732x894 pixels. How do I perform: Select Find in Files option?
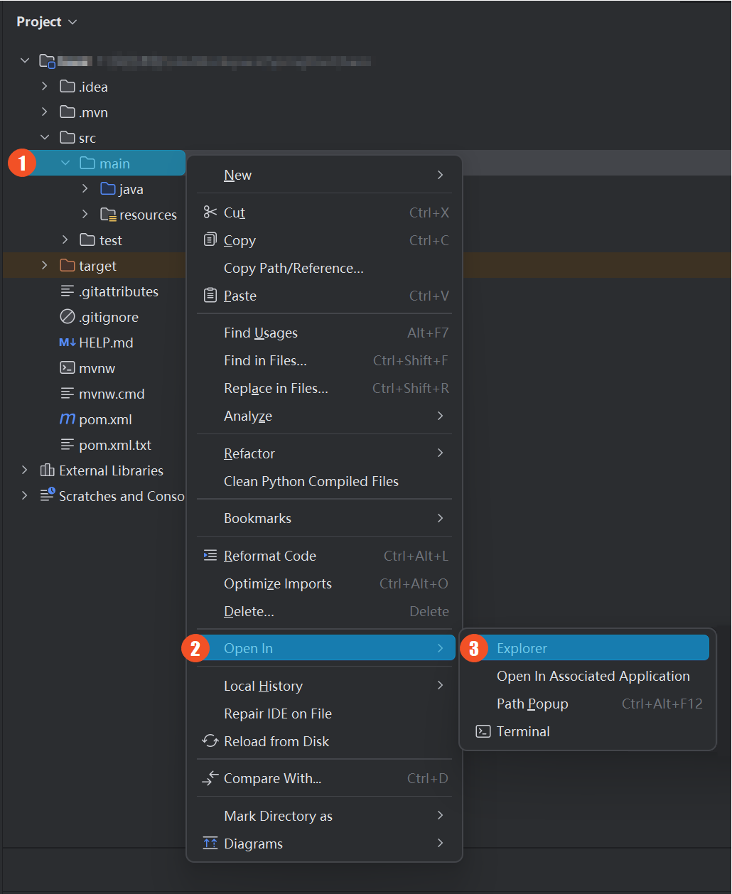click(265, 360)
